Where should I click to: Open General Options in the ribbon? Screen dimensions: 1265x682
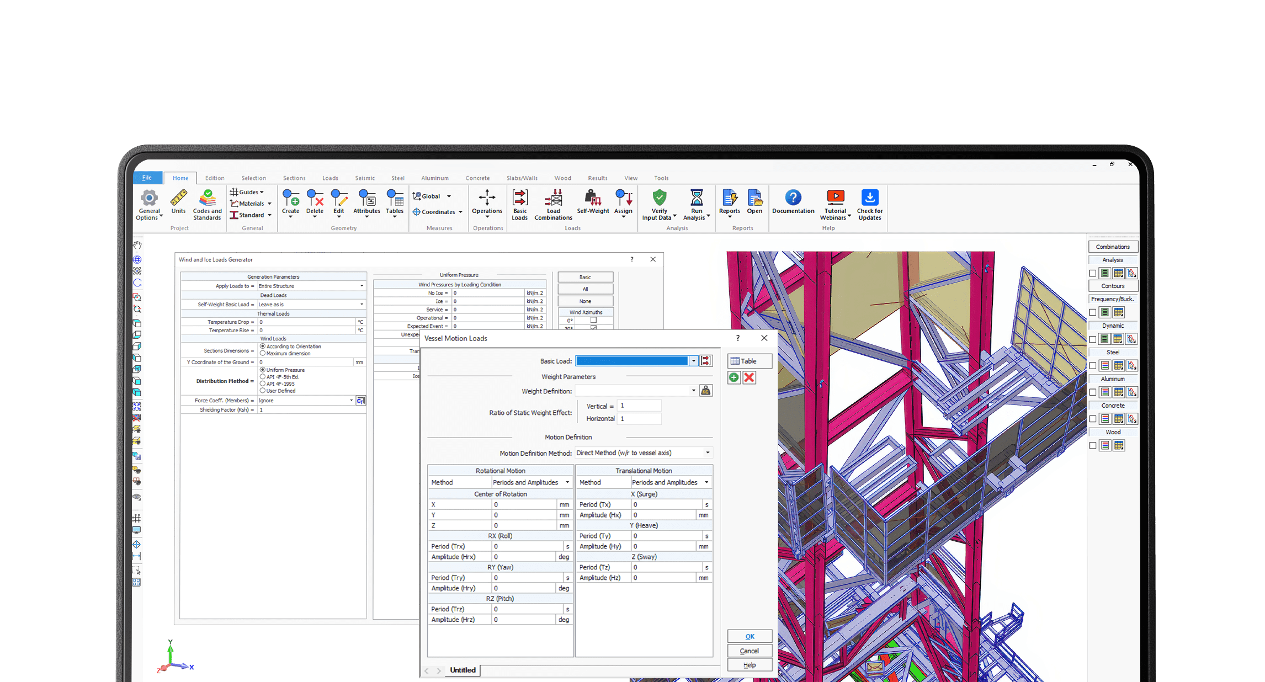[149, 205]
